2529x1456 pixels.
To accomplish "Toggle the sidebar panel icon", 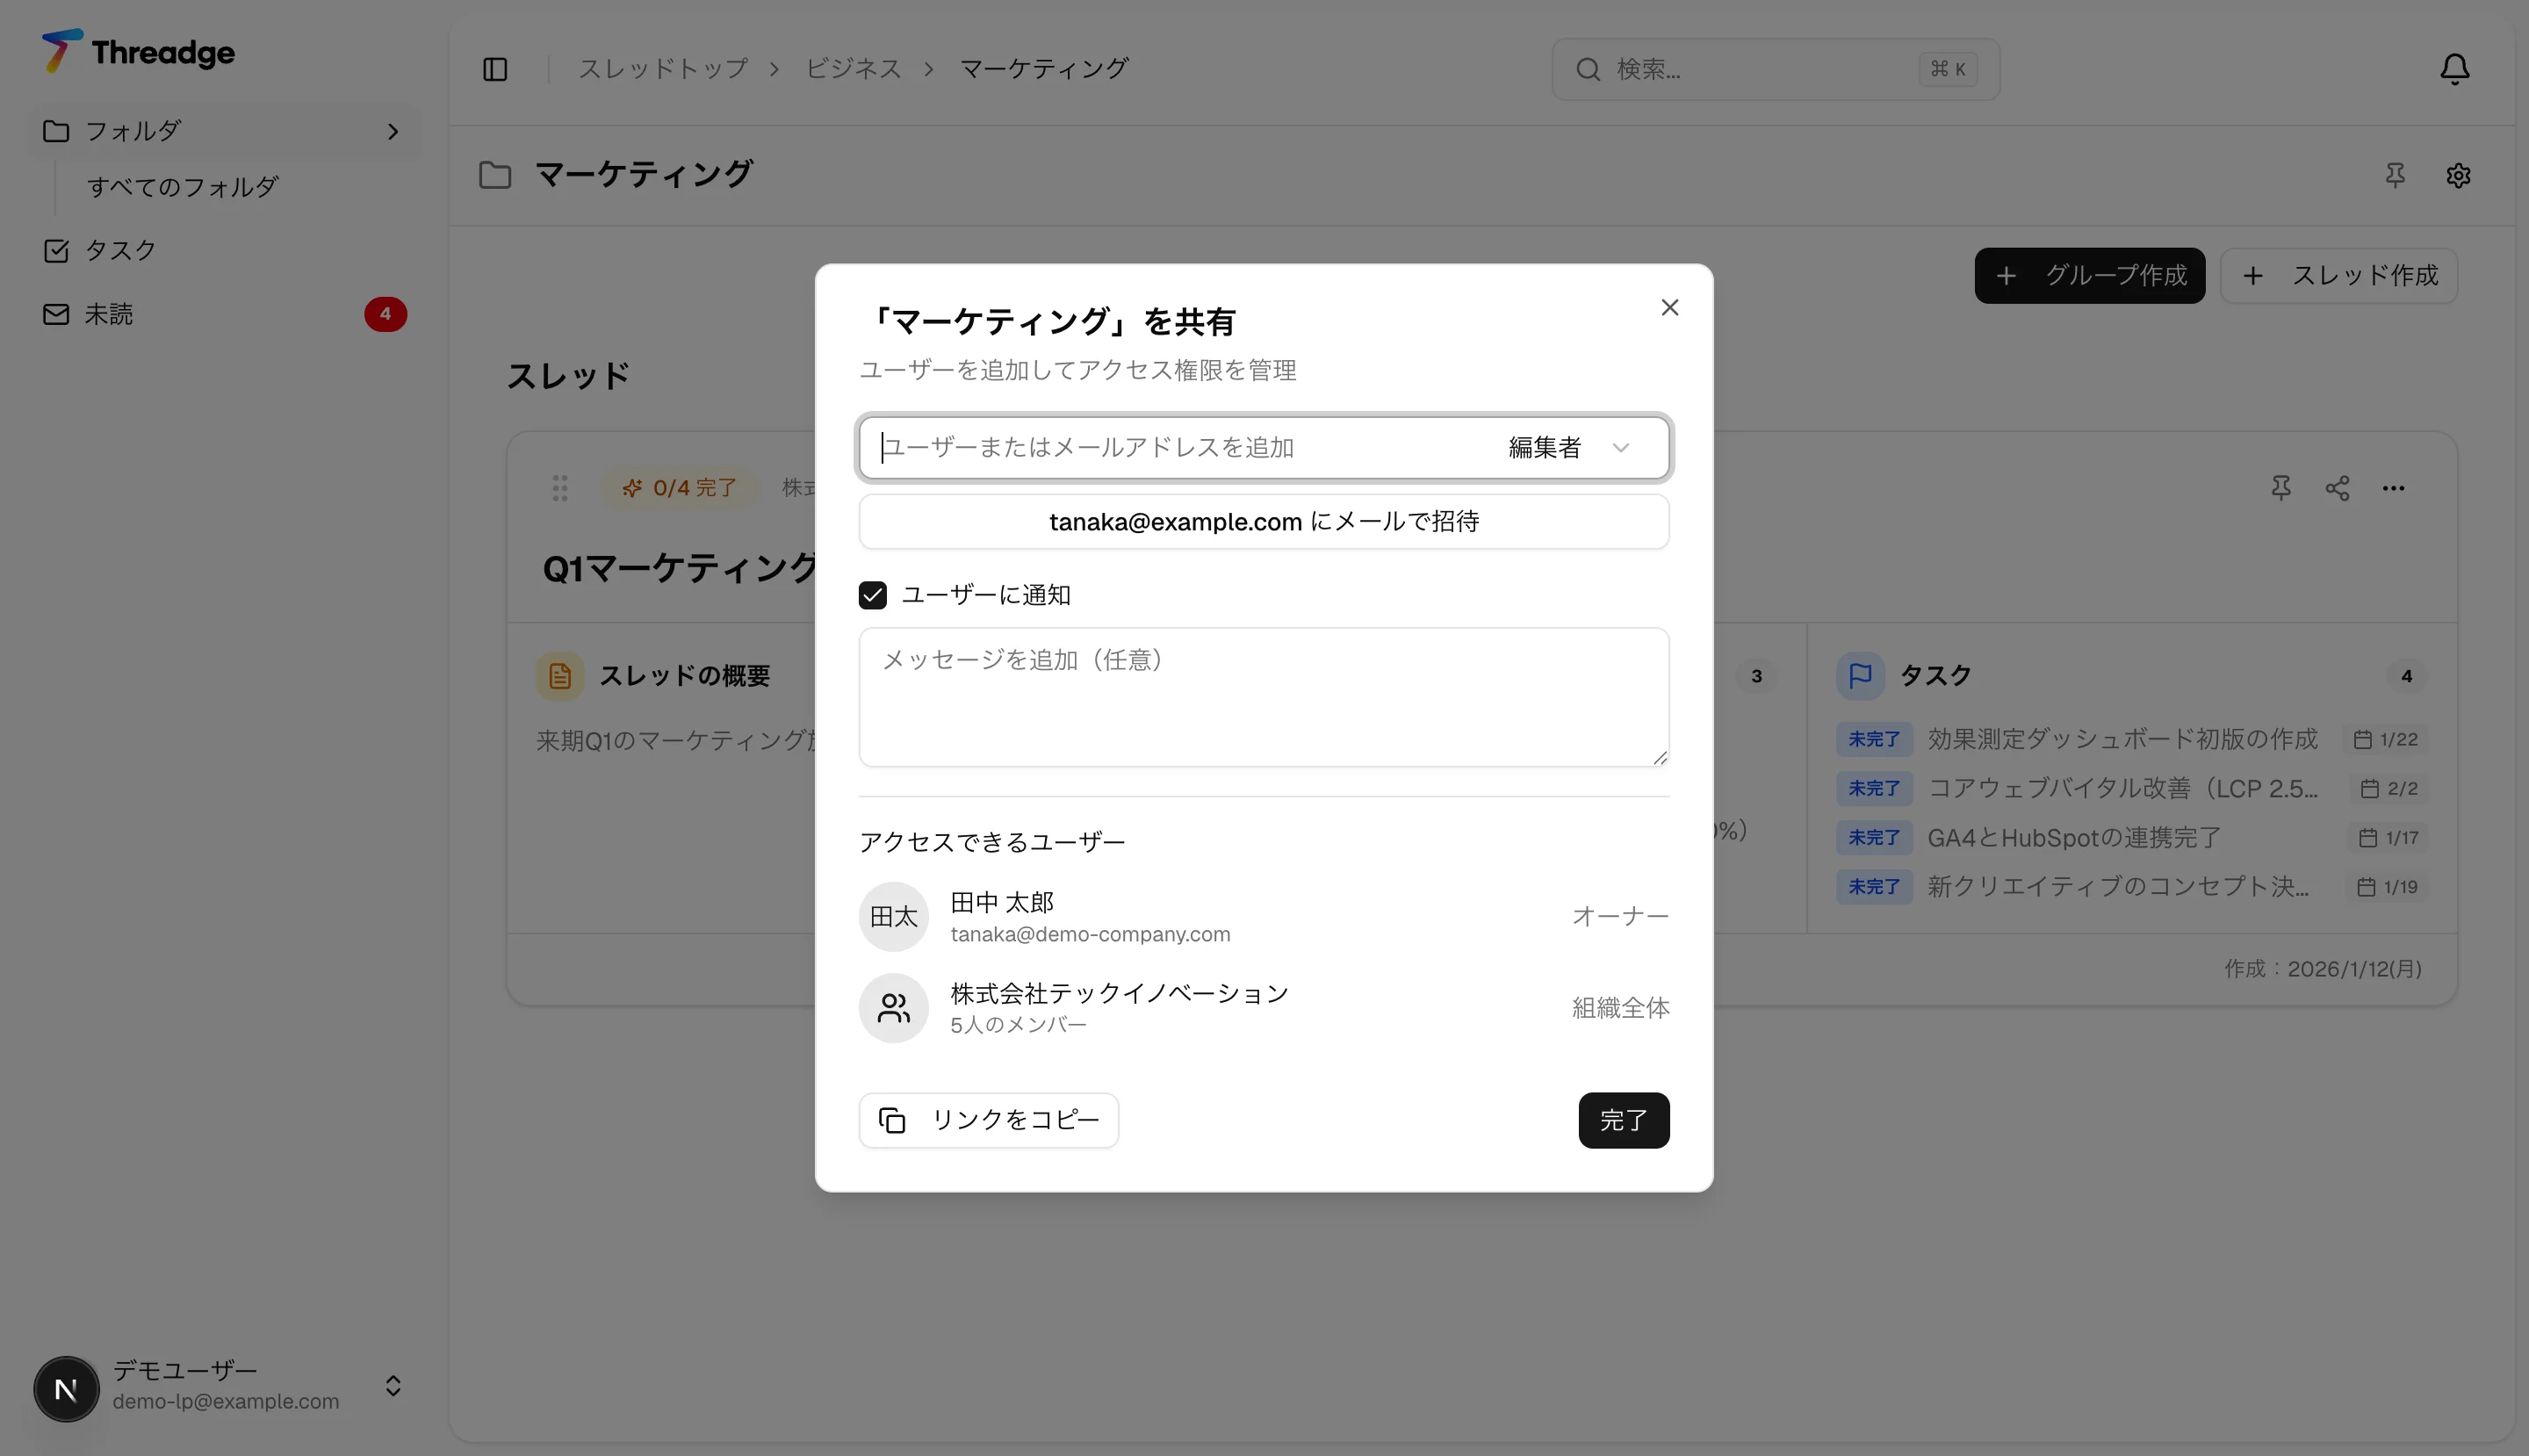I will pos(495,68).
